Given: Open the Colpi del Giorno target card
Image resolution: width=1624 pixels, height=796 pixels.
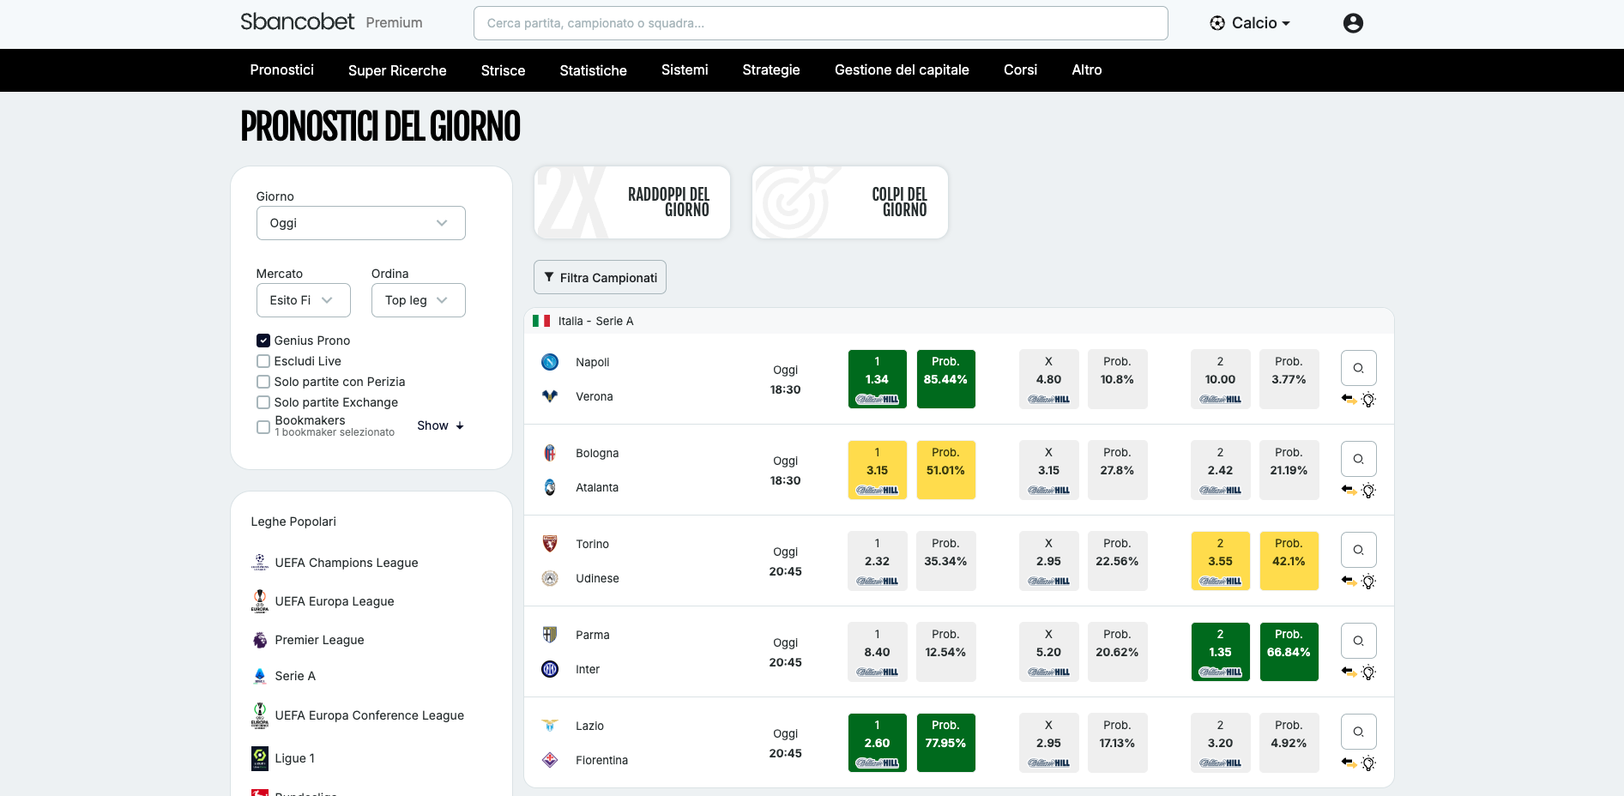Looking at the screenshot, I should 849,202.
